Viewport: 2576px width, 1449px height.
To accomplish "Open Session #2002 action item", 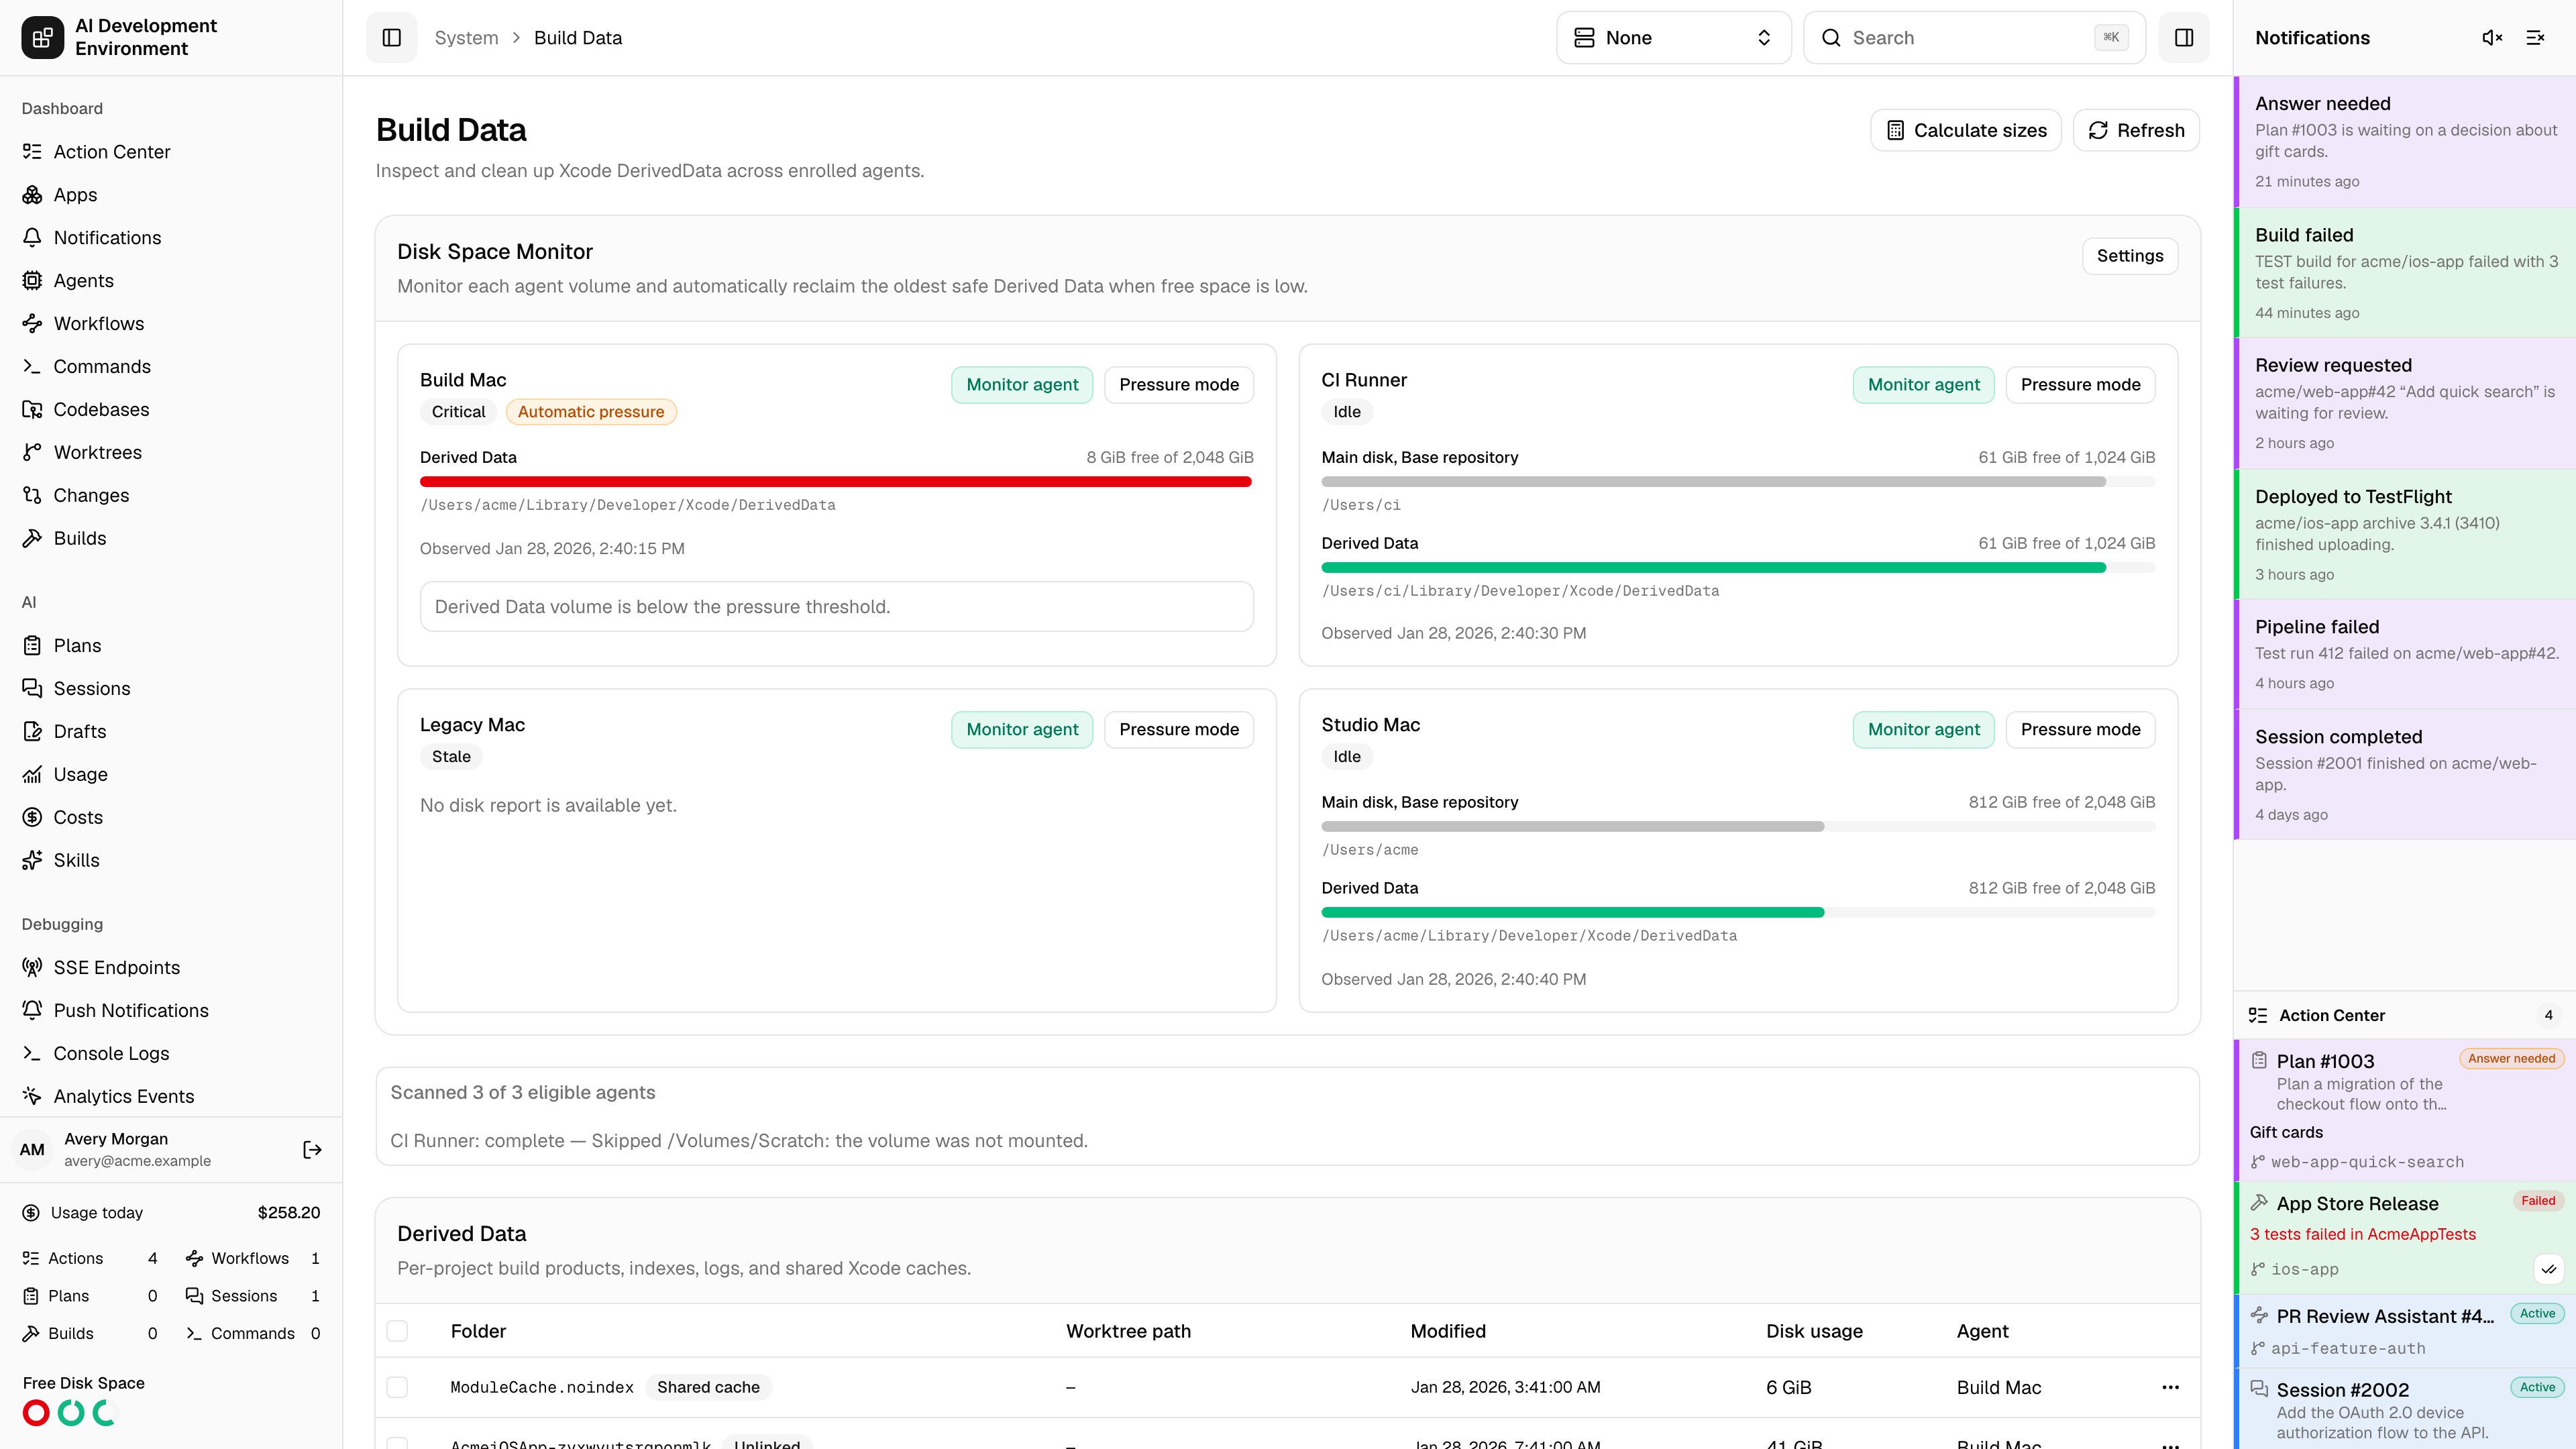I will pyautogui.click(x=2405, y=1410).
